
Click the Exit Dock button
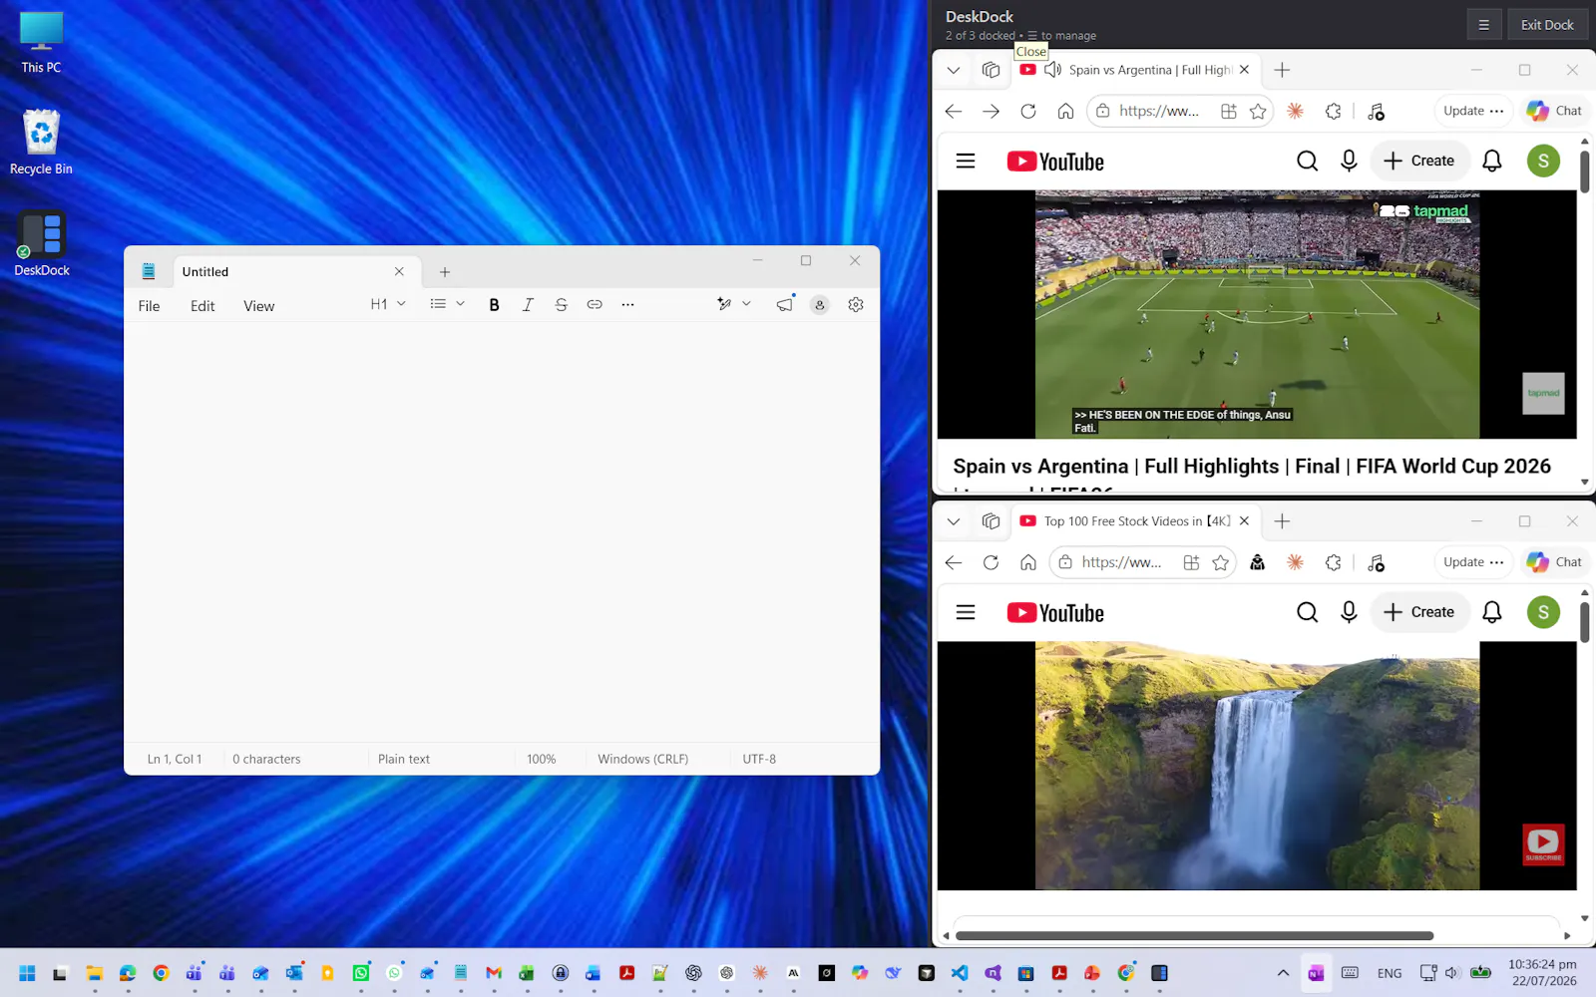coord(1547,25)
